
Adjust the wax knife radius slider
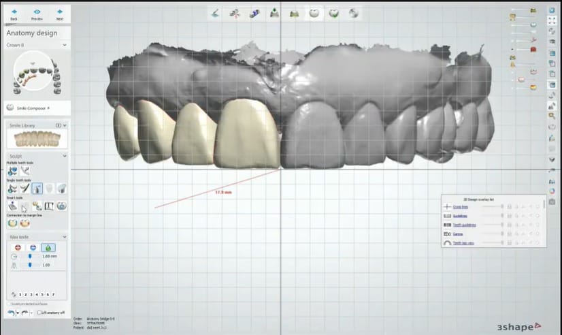(30, 256)
